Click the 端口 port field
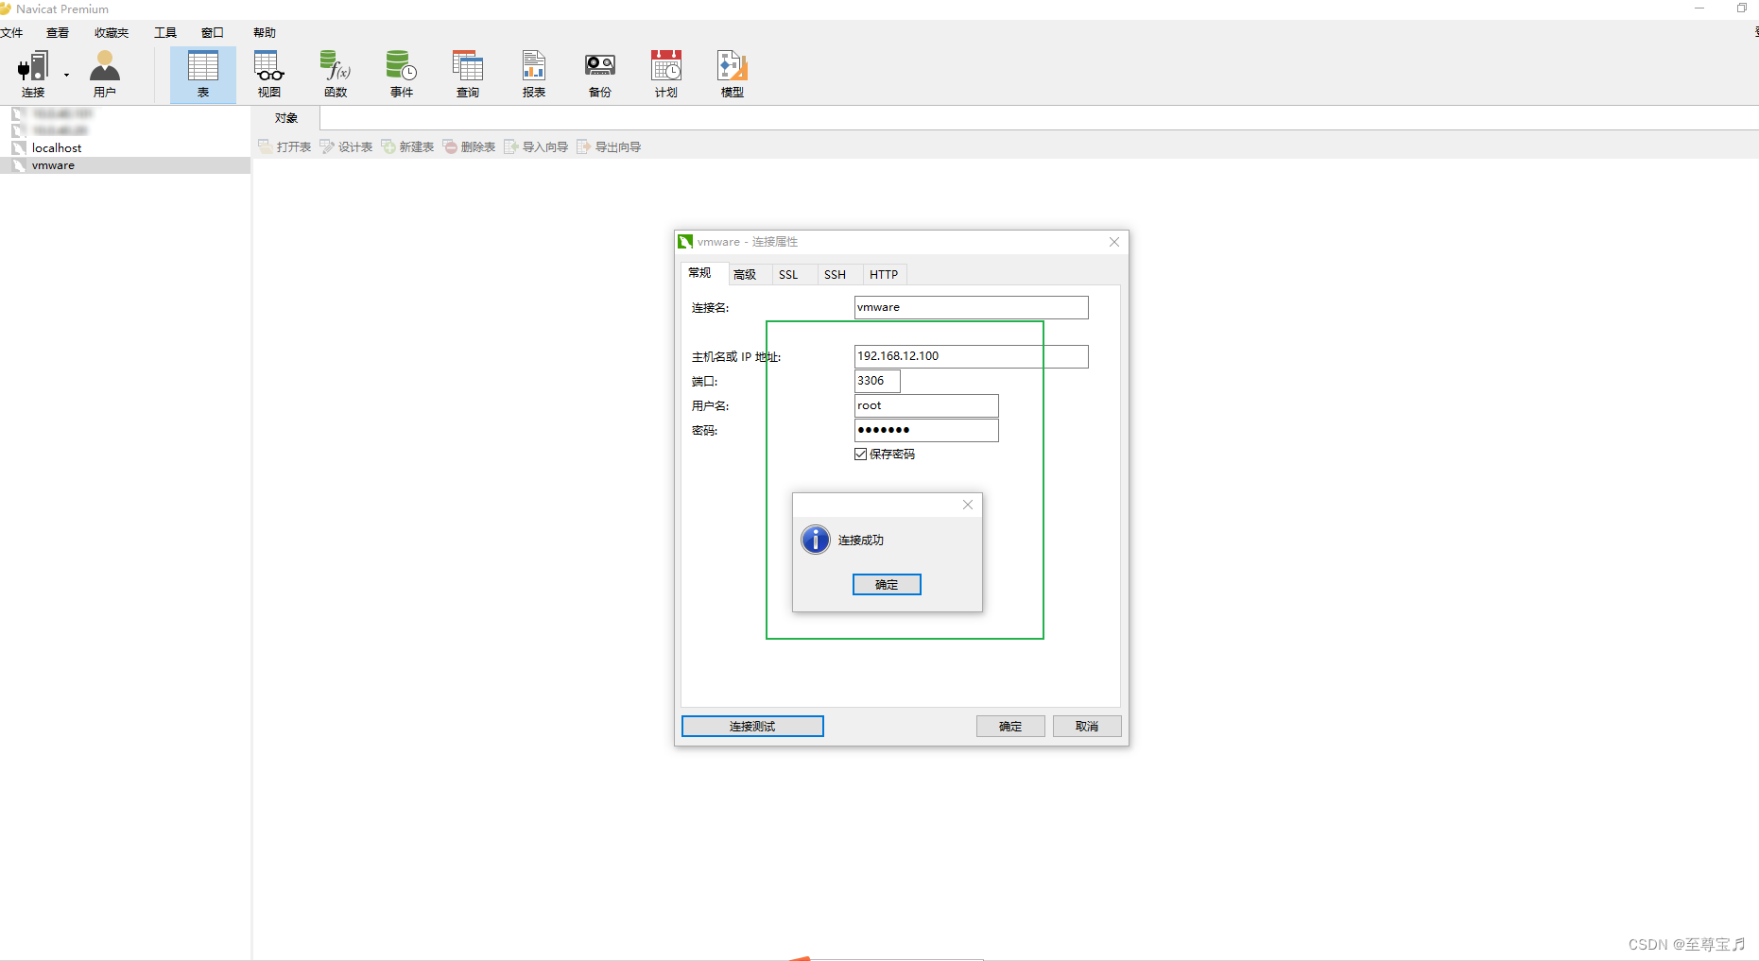1759x961 pixels. tap(877, 381)
